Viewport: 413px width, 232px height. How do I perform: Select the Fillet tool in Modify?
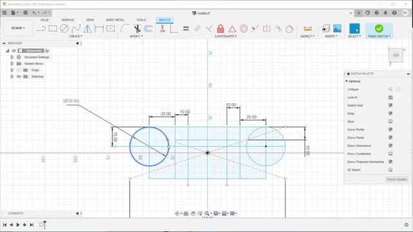[x=125, y=28]
